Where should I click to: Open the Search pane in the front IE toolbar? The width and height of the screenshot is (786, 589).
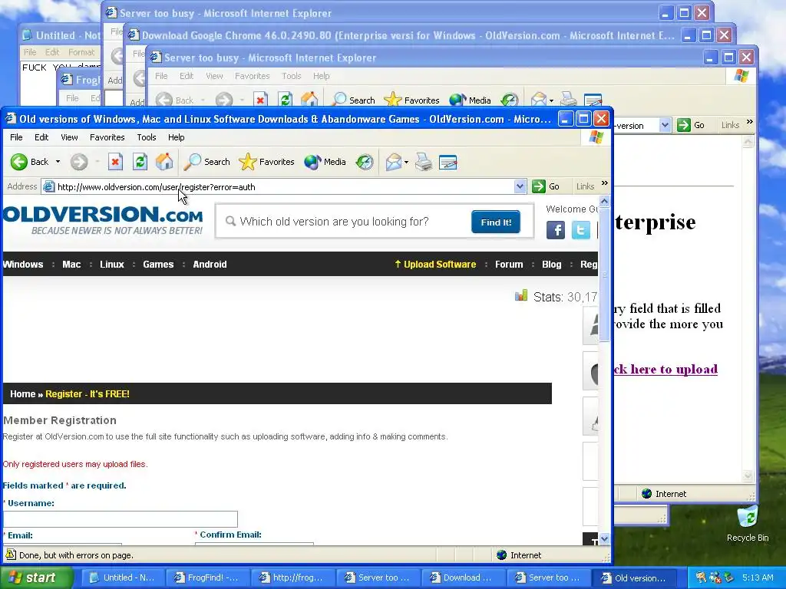206,162
